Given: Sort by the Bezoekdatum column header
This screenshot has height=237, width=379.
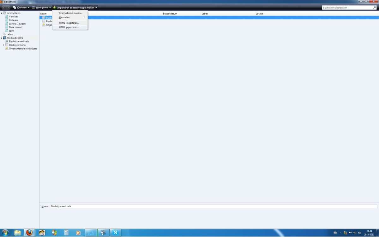Looking at the screenshot, I should (170, 14).
